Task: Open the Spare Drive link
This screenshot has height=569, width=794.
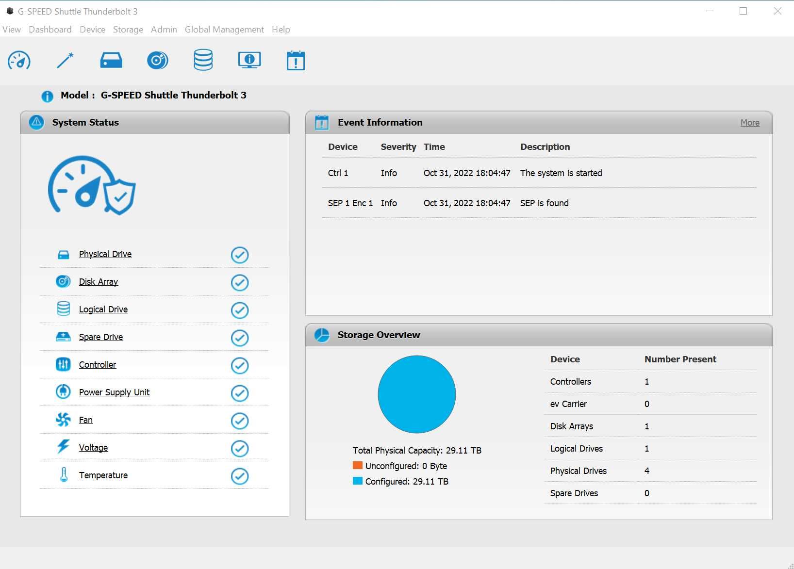Action: (101, 337)
